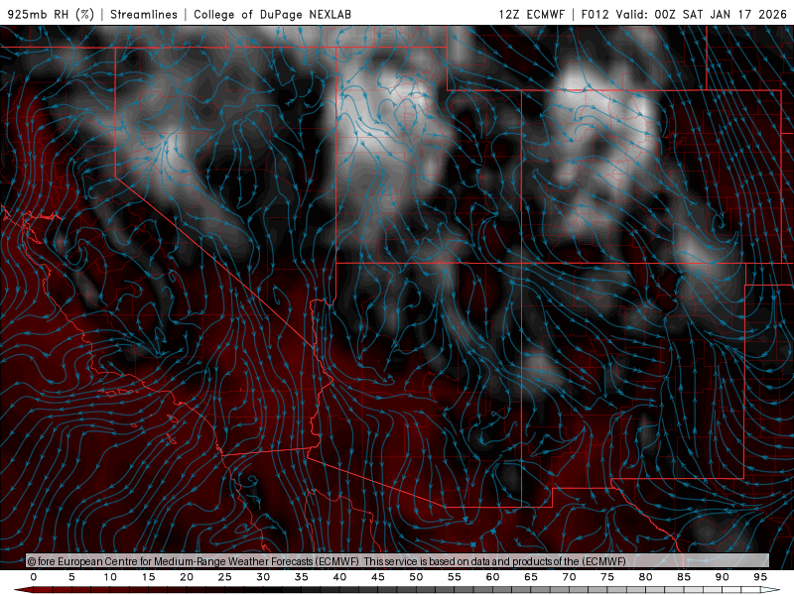Click the "80" value on the color scale
The image size is (794, 595).
pos(646,577)
